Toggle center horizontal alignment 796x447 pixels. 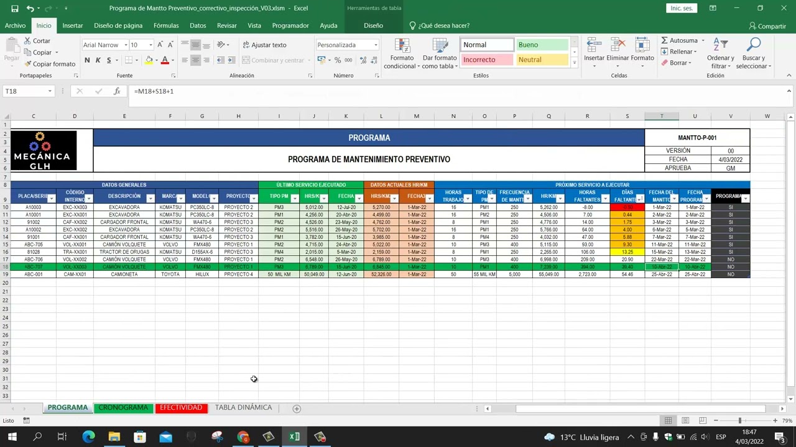click(195, 60)
